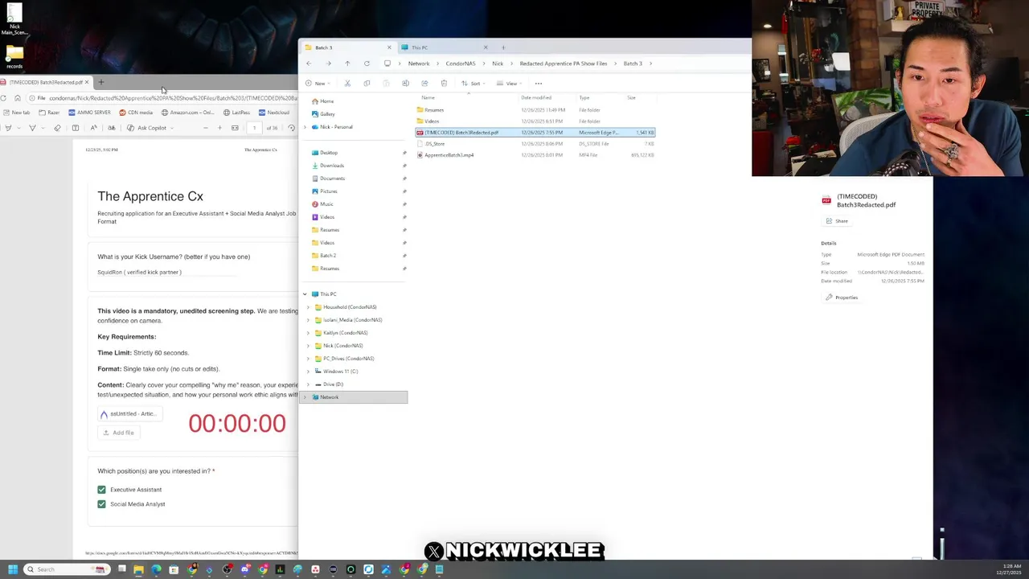Open the LastPass bookmark
The image size is (1029, 579).
(x=236, y=113)
